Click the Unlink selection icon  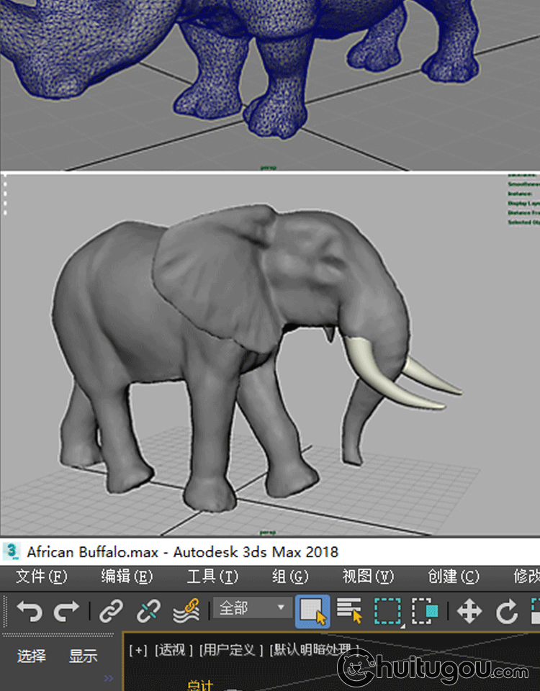pos(148,612)
